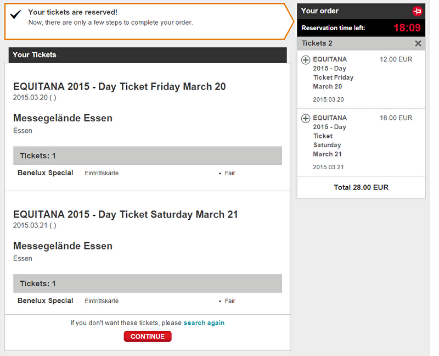Select the Reservation time left countdown timer
Viewport: 439px width, 356px height.
[x=407, y=28]
